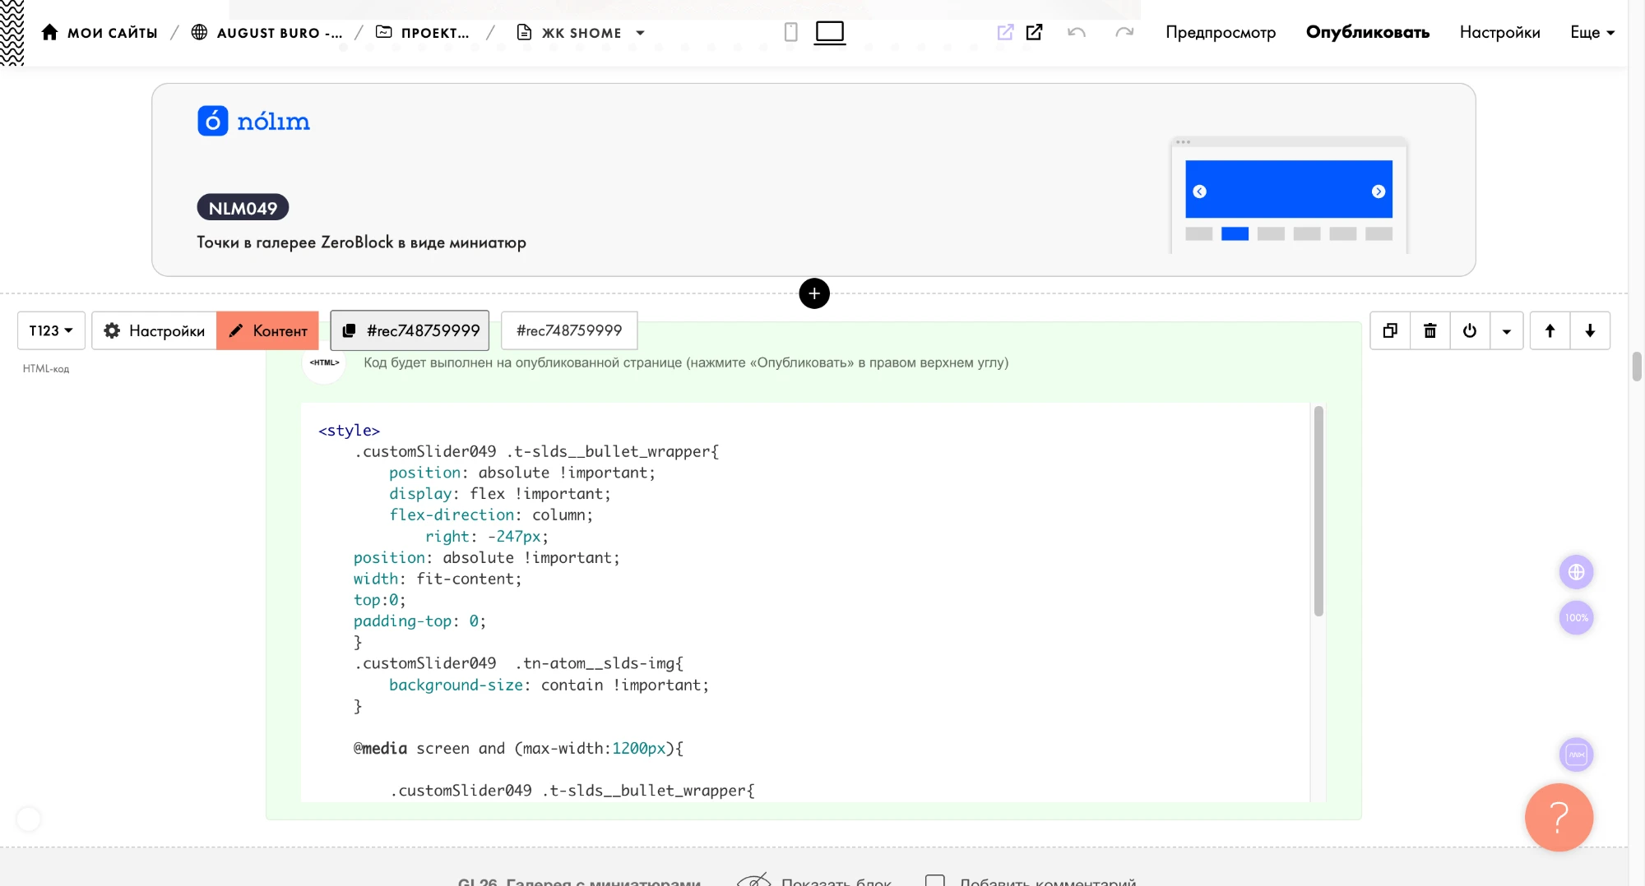Open page Настройки in top bar
This screenshot has width=1645, height=886.
(1499, 32)
